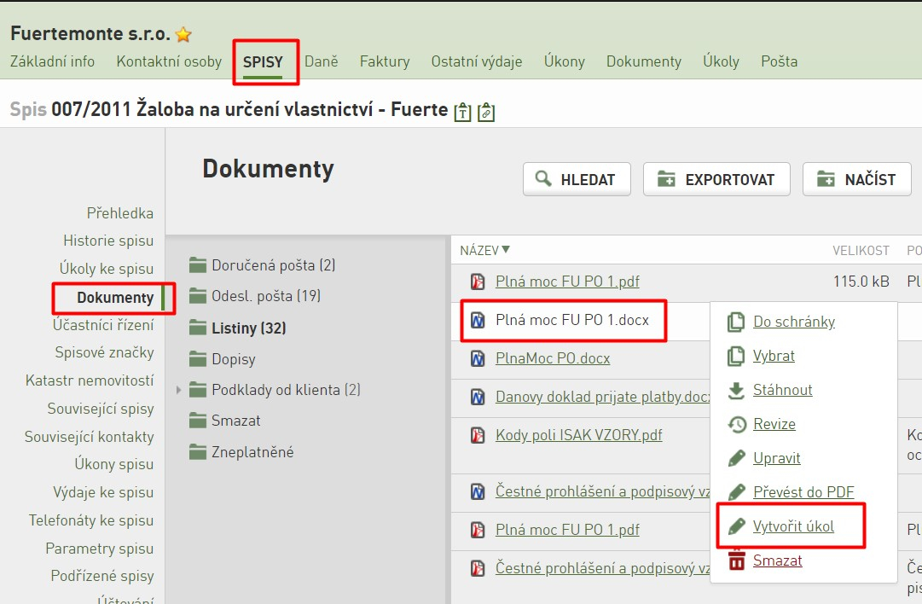The image size is (922, 604).
Task: Click the gold favorite star next to Fuertemonte s.r.o.
Action: (183, 35)
